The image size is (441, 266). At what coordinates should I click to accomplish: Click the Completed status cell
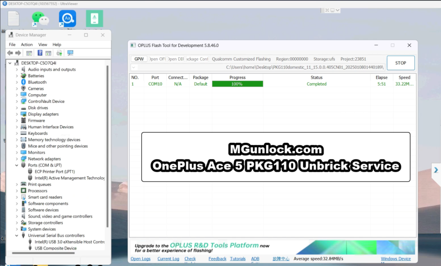[x=317, y=84]
